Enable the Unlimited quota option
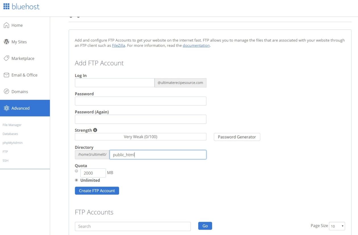This screenshot has width=358, height=235. [76, 180]
